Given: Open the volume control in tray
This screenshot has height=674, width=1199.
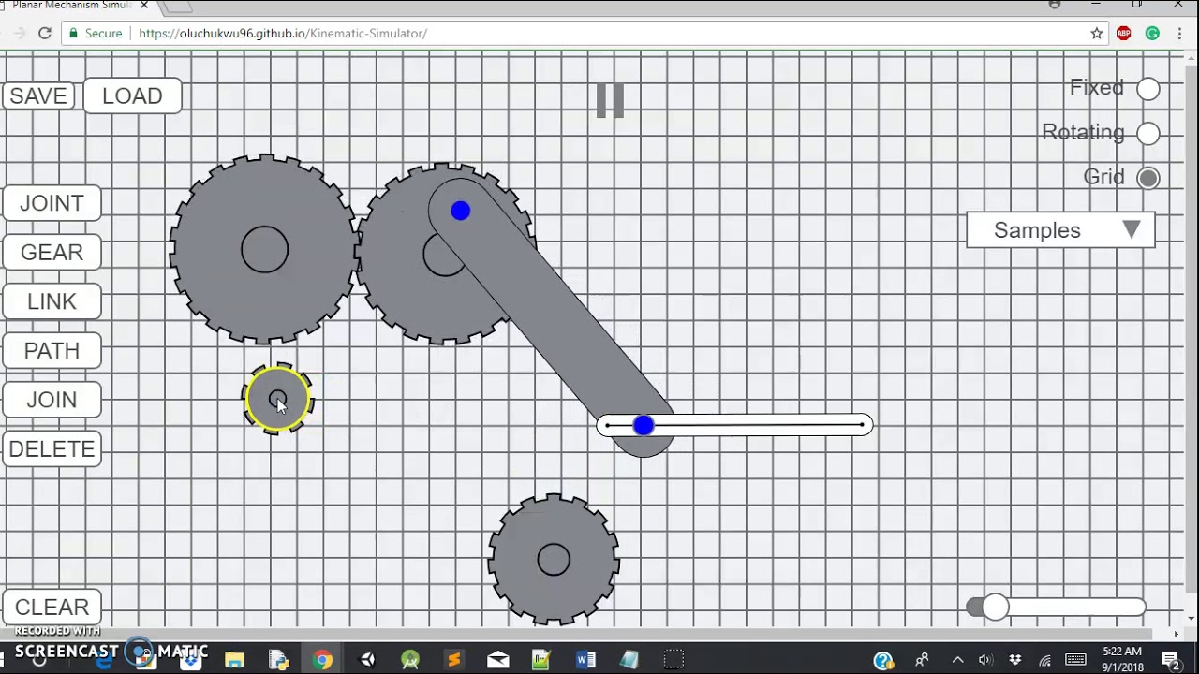Looking at the screenshot, I should coord(985,661).
